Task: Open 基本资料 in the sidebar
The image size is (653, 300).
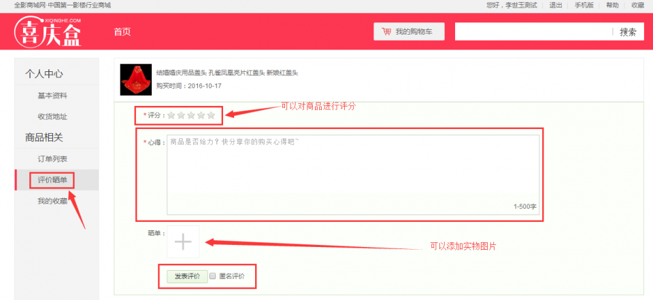Action: coord(52,96)
